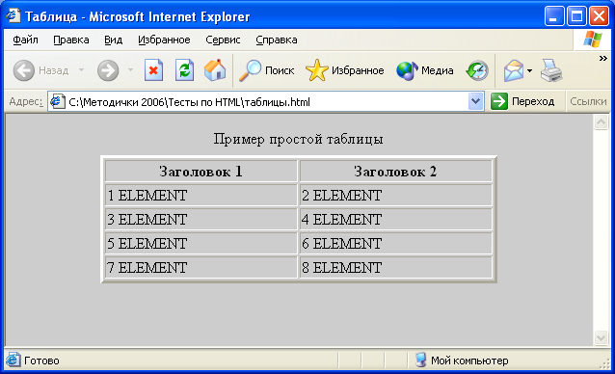
Task: Click the Ссылки links toolbar label
Action: 588,101
